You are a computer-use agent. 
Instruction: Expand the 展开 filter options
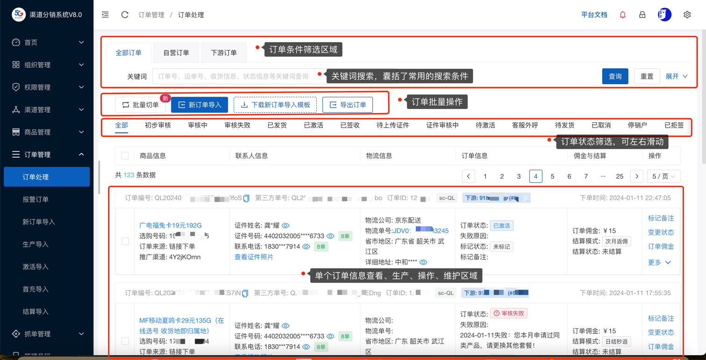(676, 76)
